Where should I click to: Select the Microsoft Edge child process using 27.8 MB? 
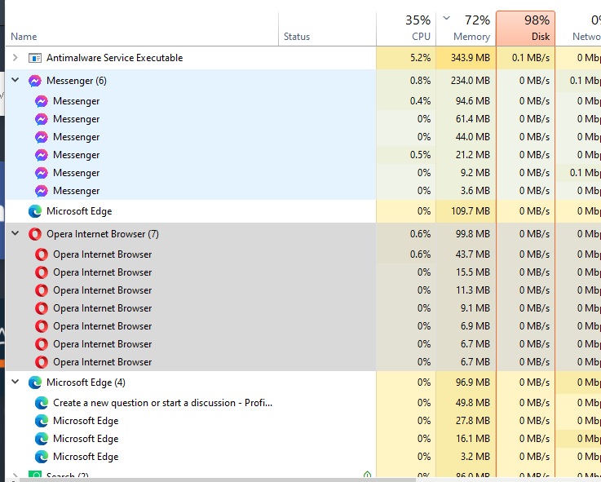(86, 421)
